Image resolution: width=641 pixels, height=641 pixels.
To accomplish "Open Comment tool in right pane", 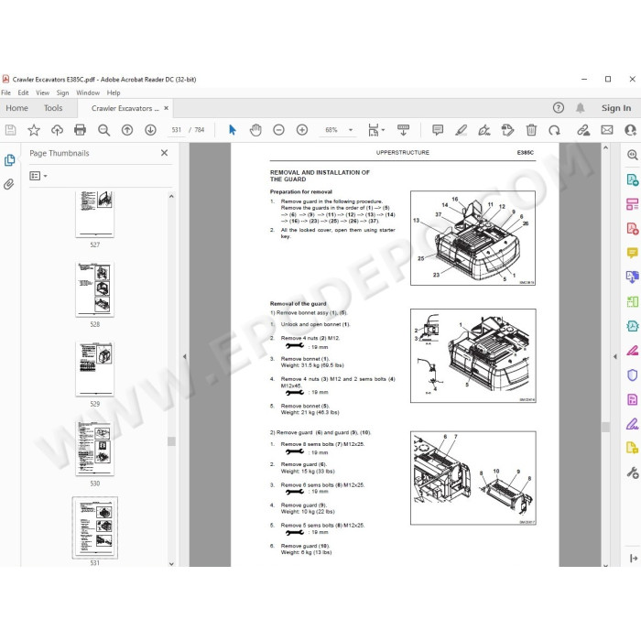I will [633, 253].
